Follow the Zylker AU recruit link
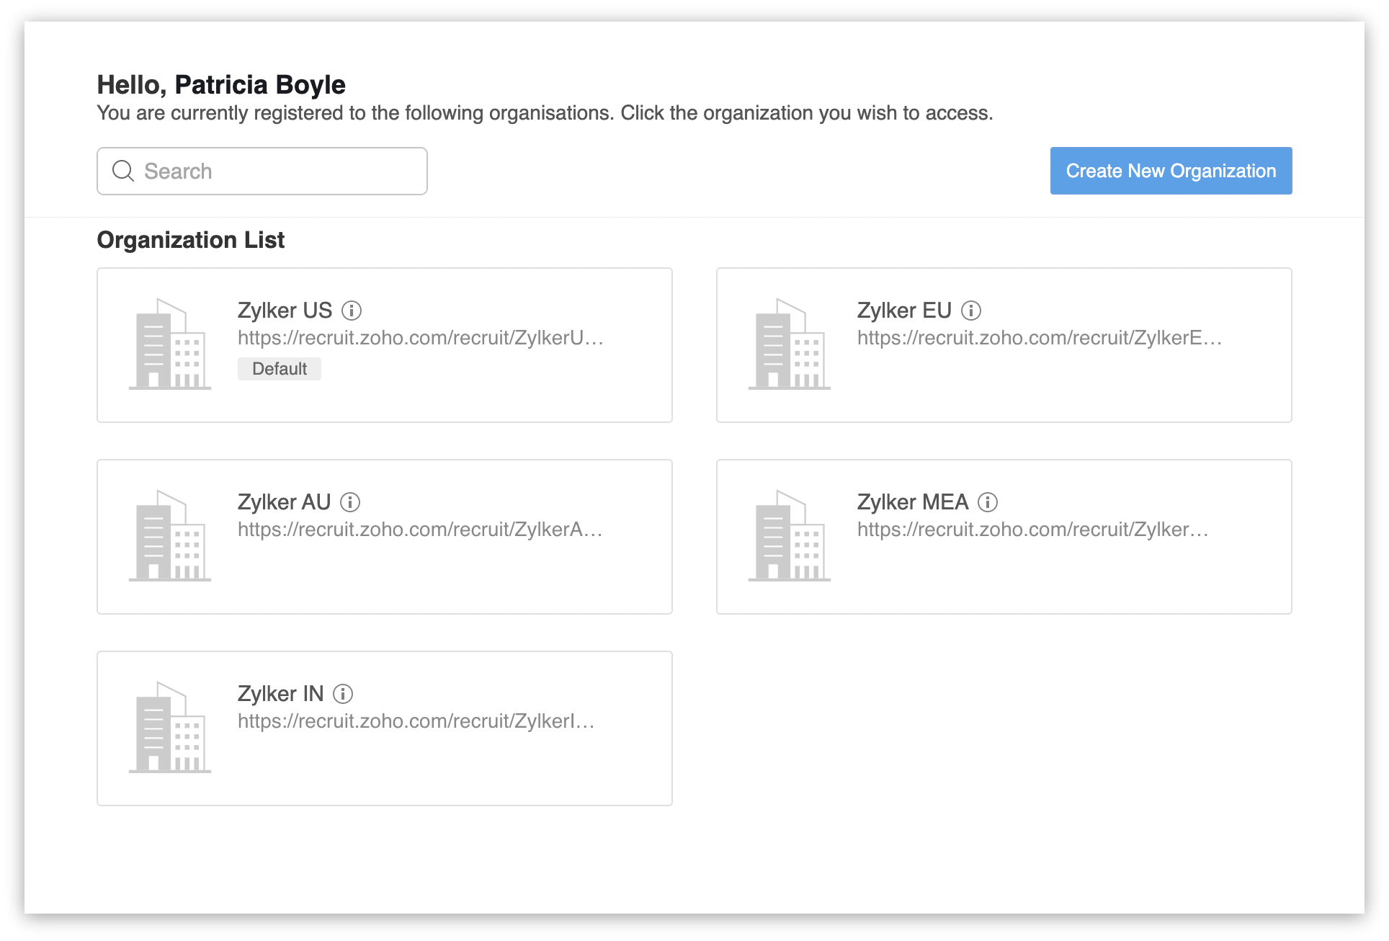 (420, 530)
